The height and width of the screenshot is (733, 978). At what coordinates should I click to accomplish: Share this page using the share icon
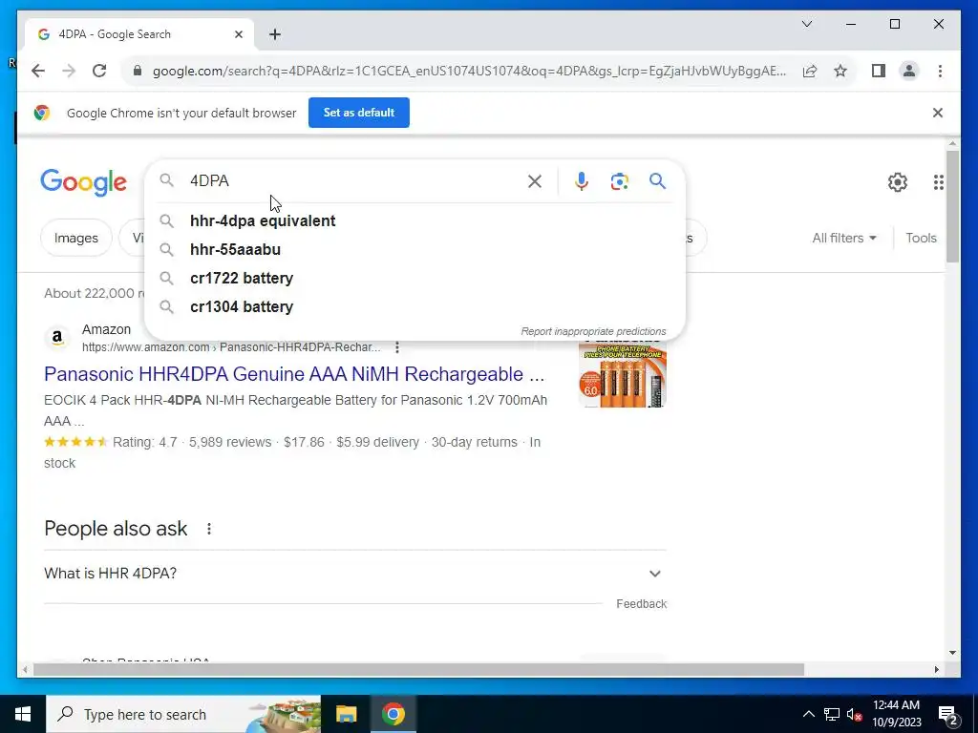coord(810,71)
